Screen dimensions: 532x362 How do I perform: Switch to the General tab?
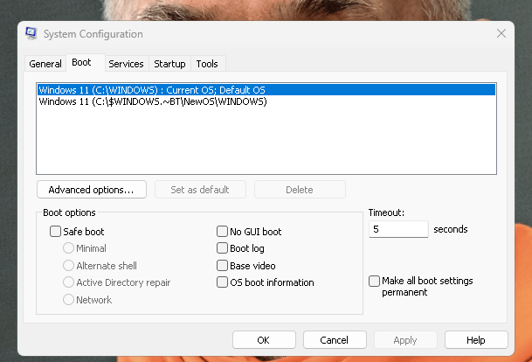pos(45,64)
